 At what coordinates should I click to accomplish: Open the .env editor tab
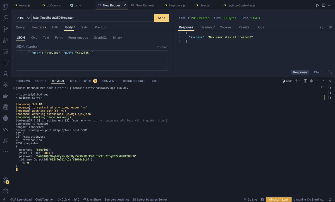pos(75,5)
